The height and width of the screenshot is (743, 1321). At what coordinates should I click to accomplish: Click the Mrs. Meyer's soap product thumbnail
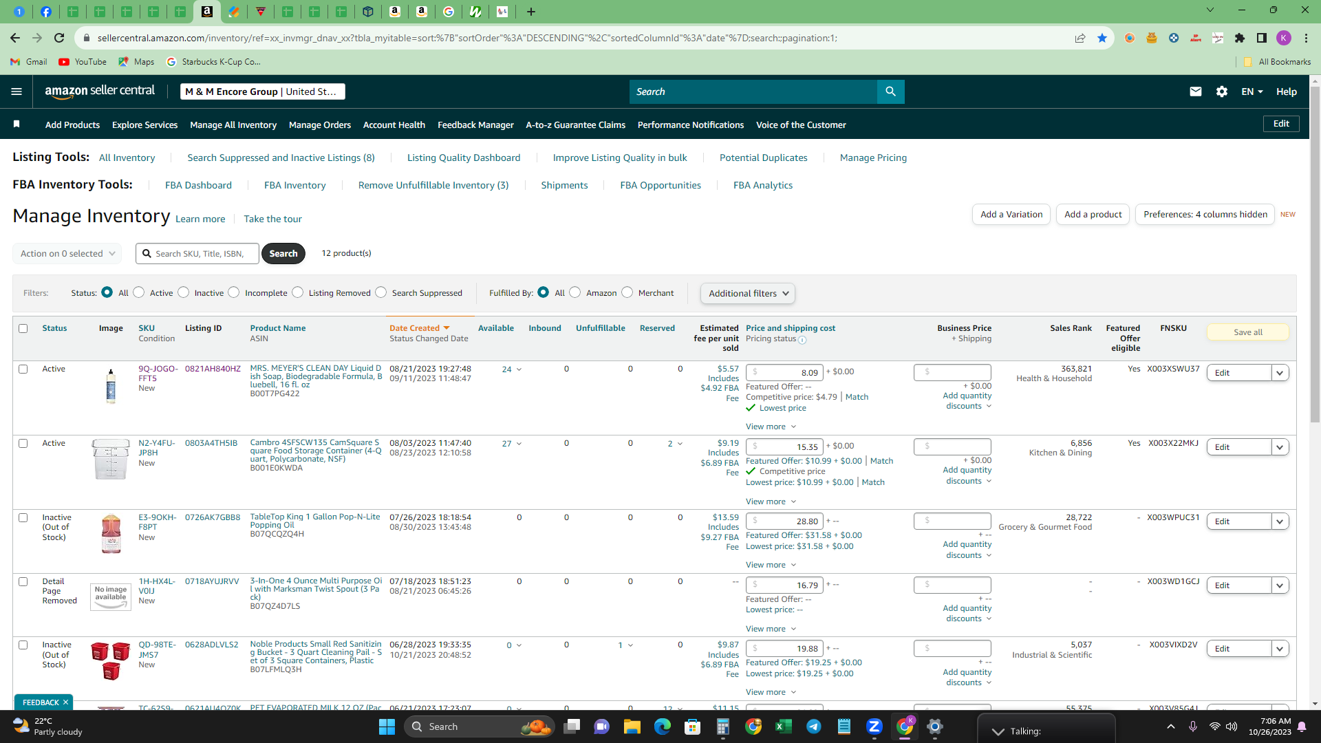pyautogui.click(x=111, y=386)
